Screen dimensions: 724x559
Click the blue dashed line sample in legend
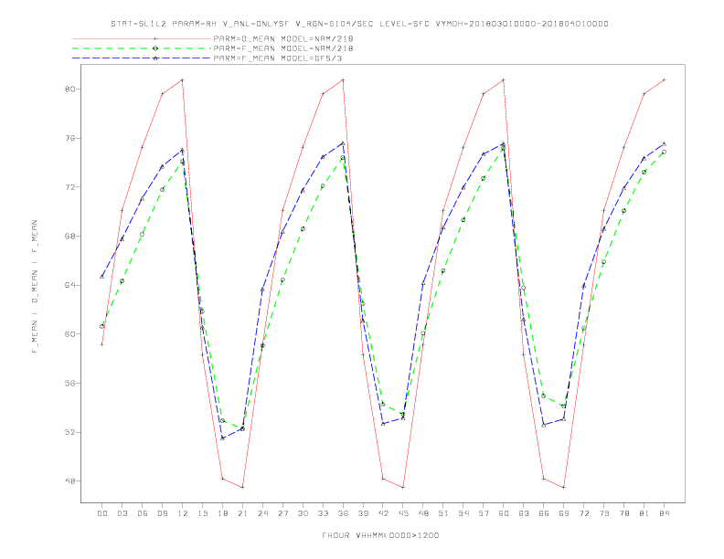click(142, 58)
